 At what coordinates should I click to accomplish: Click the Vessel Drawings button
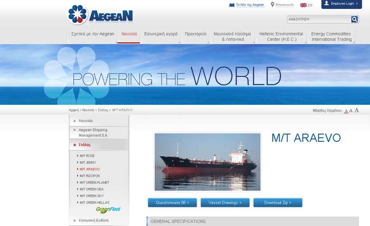[x=225, y=203]
